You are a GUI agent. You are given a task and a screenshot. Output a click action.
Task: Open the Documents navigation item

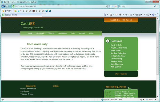63,33
